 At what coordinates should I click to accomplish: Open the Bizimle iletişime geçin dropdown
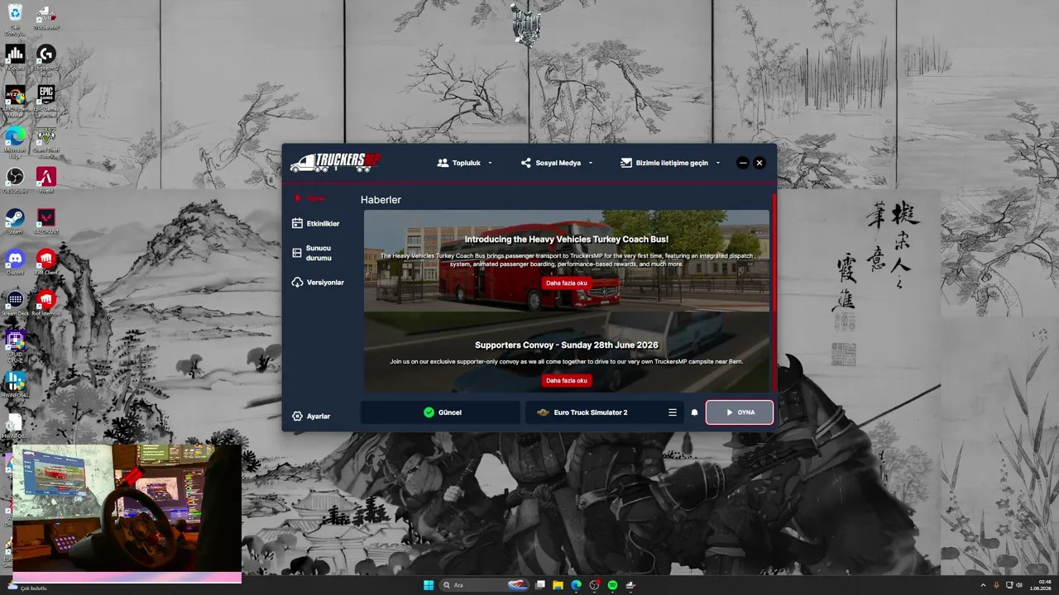pos(670,163)
